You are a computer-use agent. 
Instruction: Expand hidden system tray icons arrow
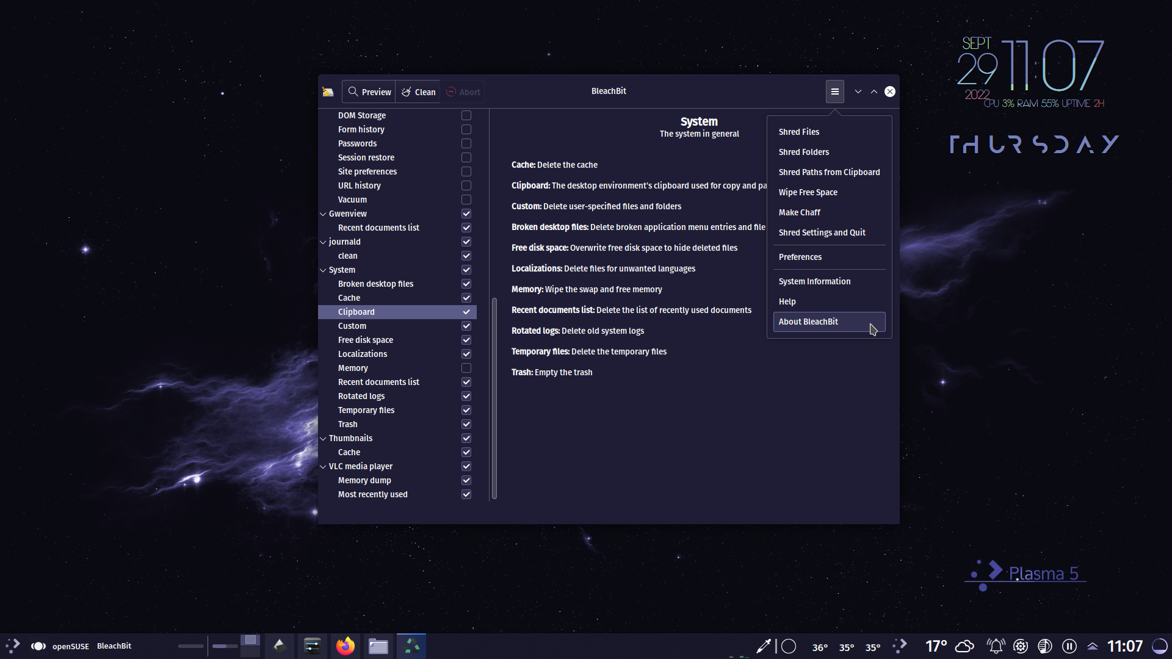pos(1093,646)
